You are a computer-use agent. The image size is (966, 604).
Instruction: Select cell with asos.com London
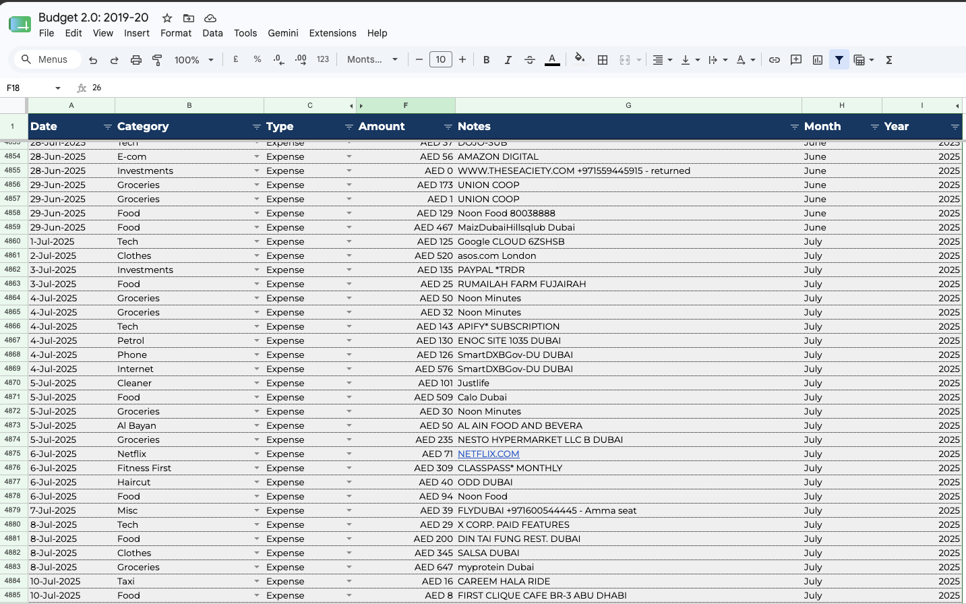(628, 255)
